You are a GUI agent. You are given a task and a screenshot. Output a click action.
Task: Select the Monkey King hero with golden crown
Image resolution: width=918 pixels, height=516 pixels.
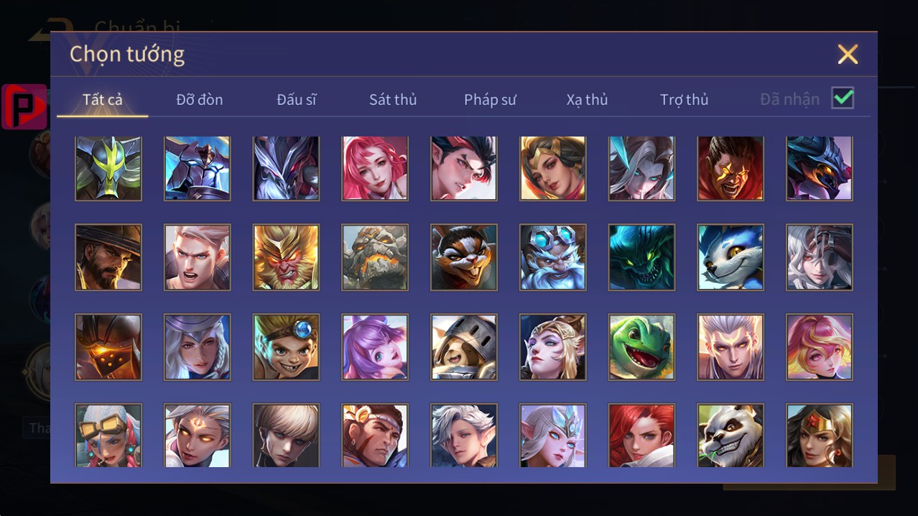pyautogui.click(x=286, y=257)
